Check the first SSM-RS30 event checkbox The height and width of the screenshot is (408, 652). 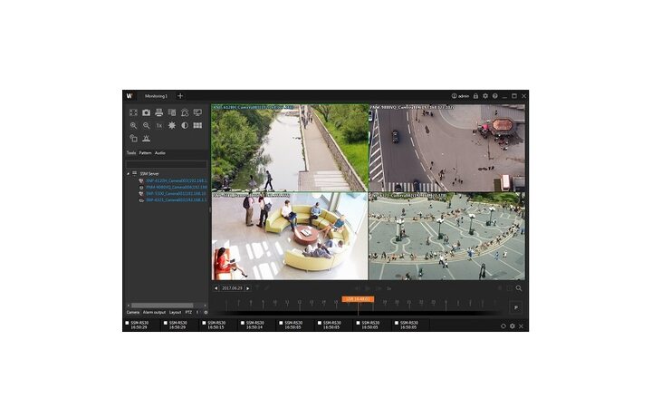[x=128, y=323]
